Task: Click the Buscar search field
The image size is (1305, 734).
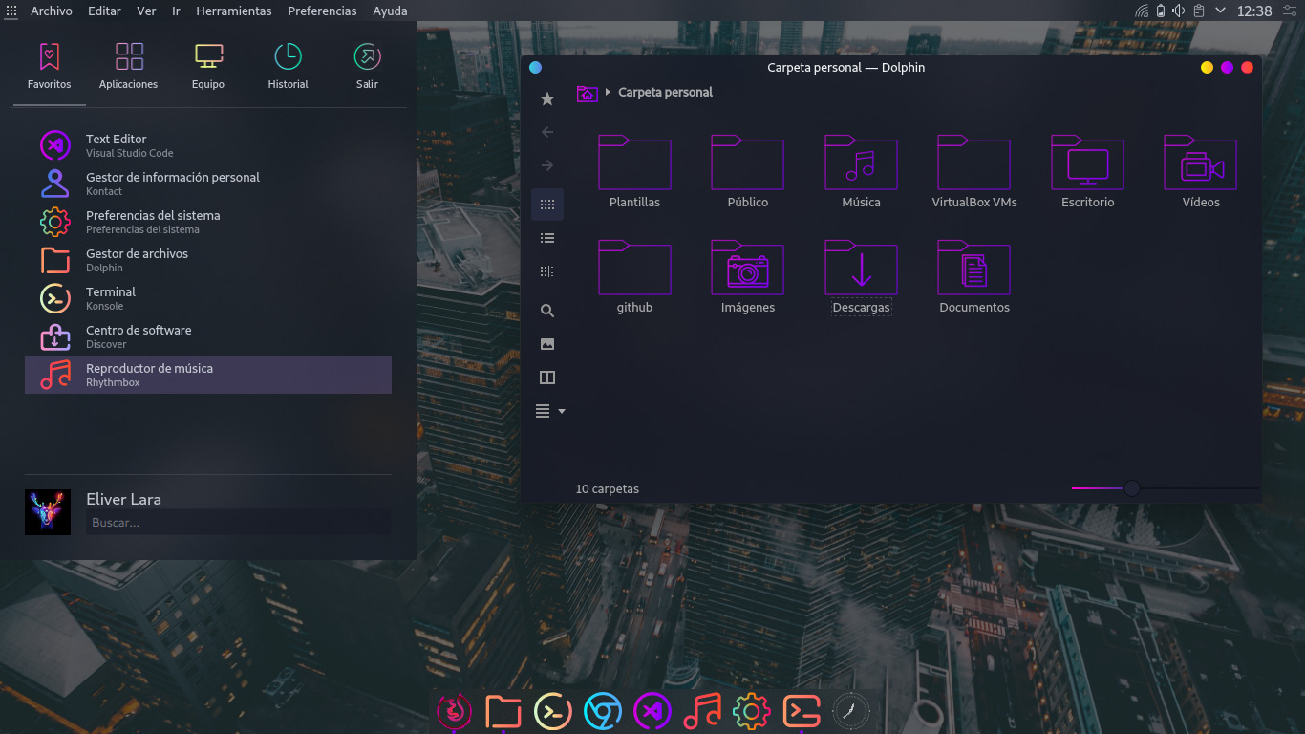Action: (x=239, y=523)
